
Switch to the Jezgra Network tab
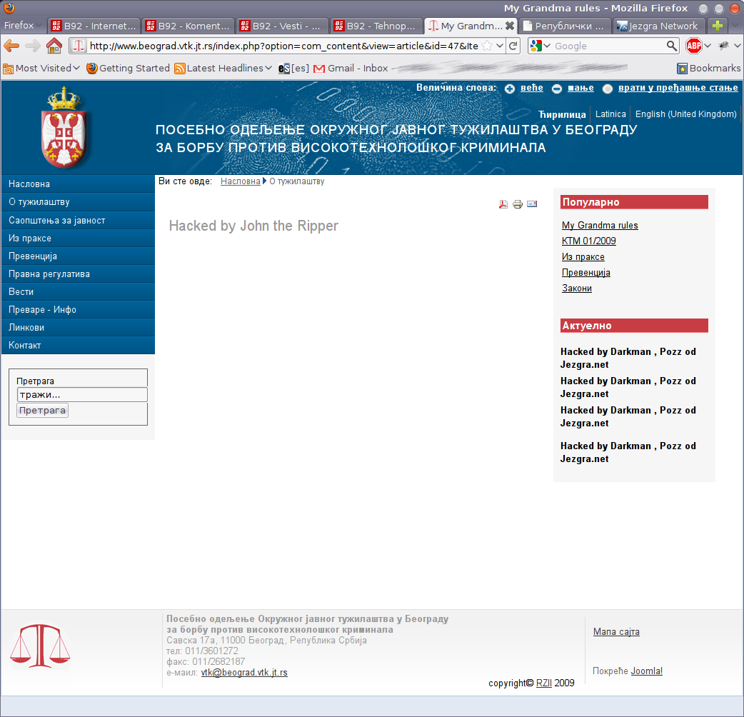[658, 26]
